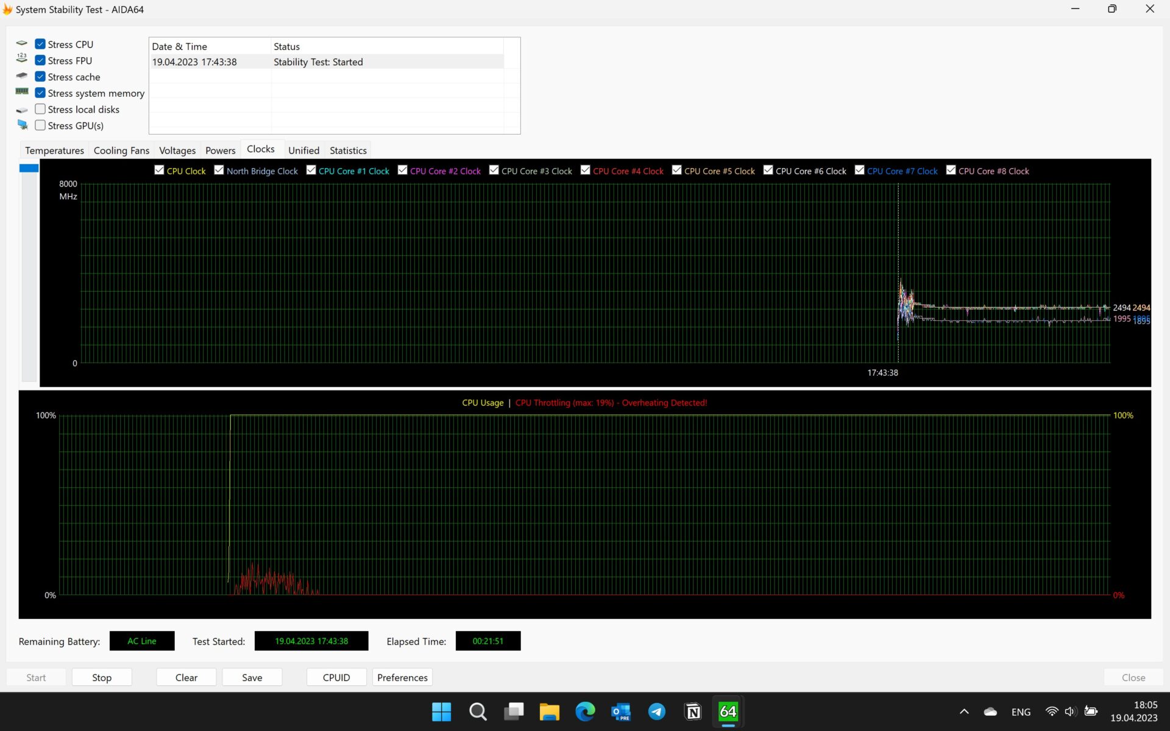Open Windows Search from taskbar

(478, 712)
